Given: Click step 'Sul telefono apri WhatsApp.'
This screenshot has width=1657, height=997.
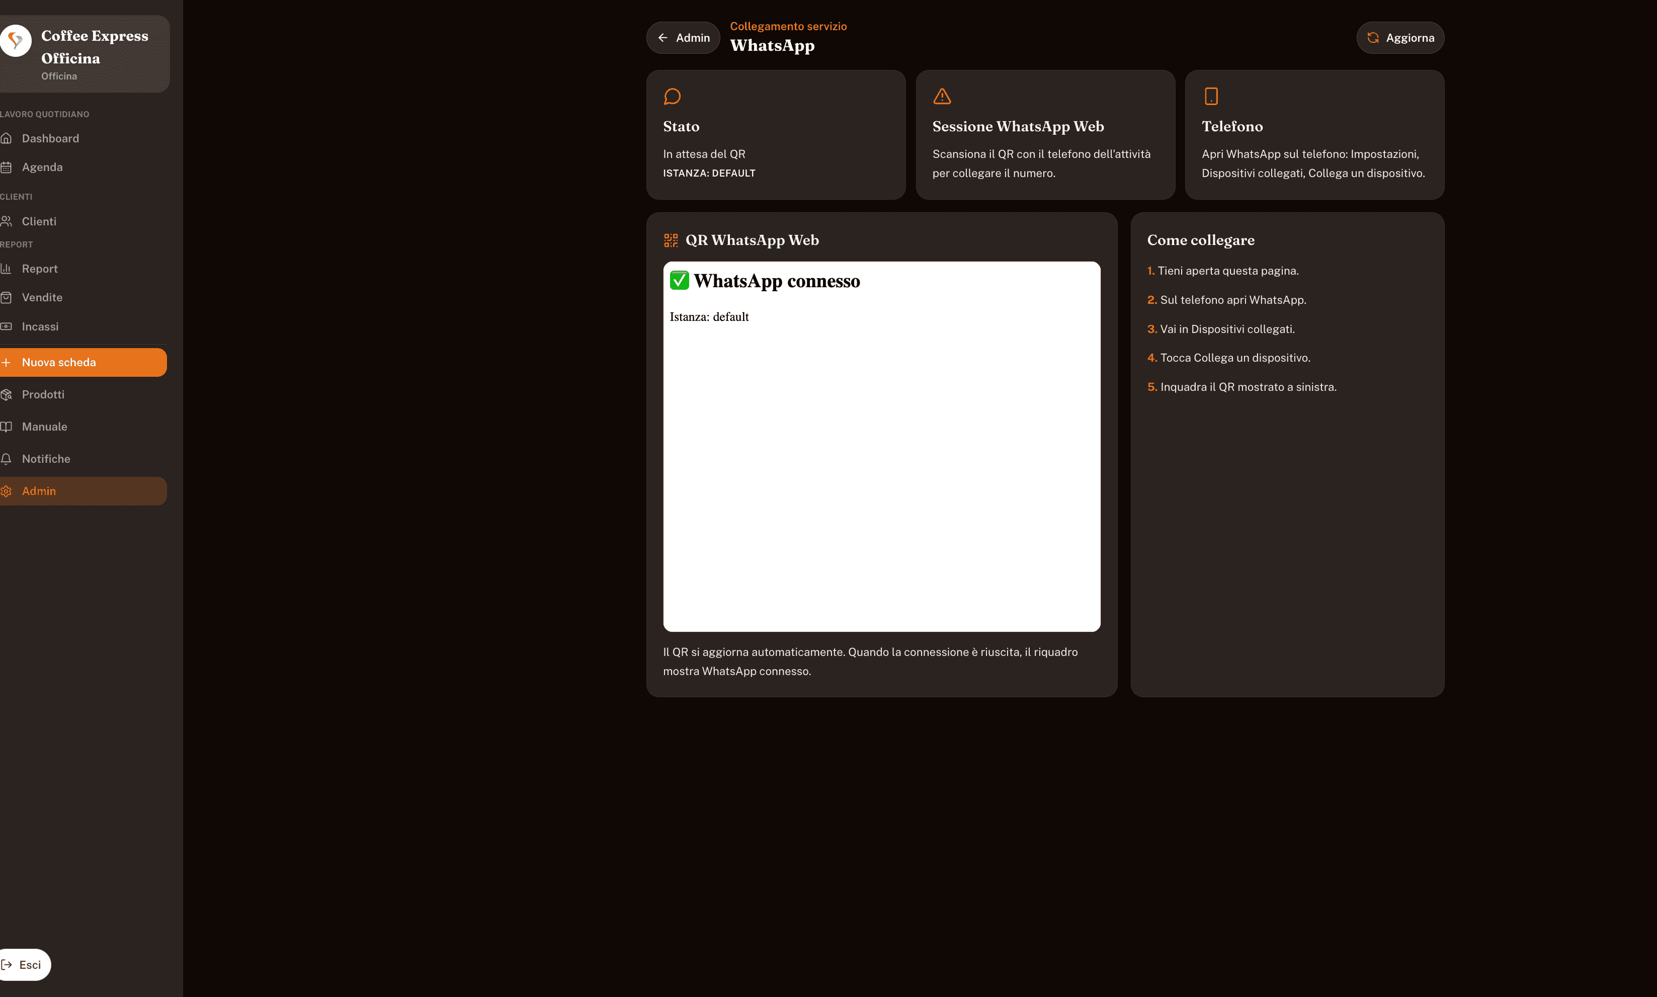Looking at the screenshot, I should click(1227, 300).
